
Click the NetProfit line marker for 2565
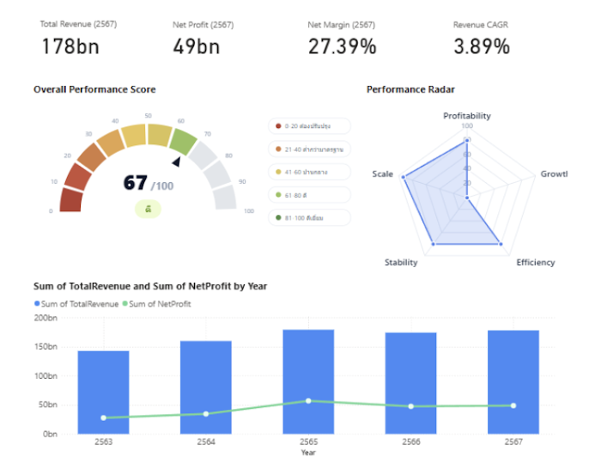[308, 401]
